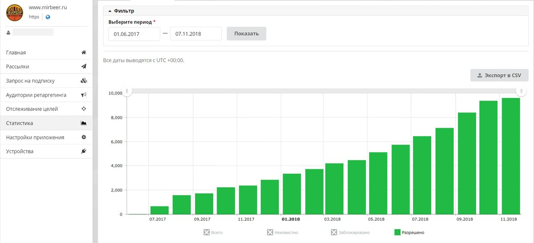Click the gear icon beside Настройки приложения
The image size is (534, 243).
84,137
